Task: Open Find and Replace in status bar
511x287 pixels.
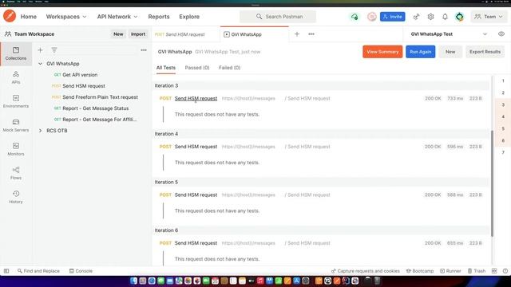Action: point(38,271)
